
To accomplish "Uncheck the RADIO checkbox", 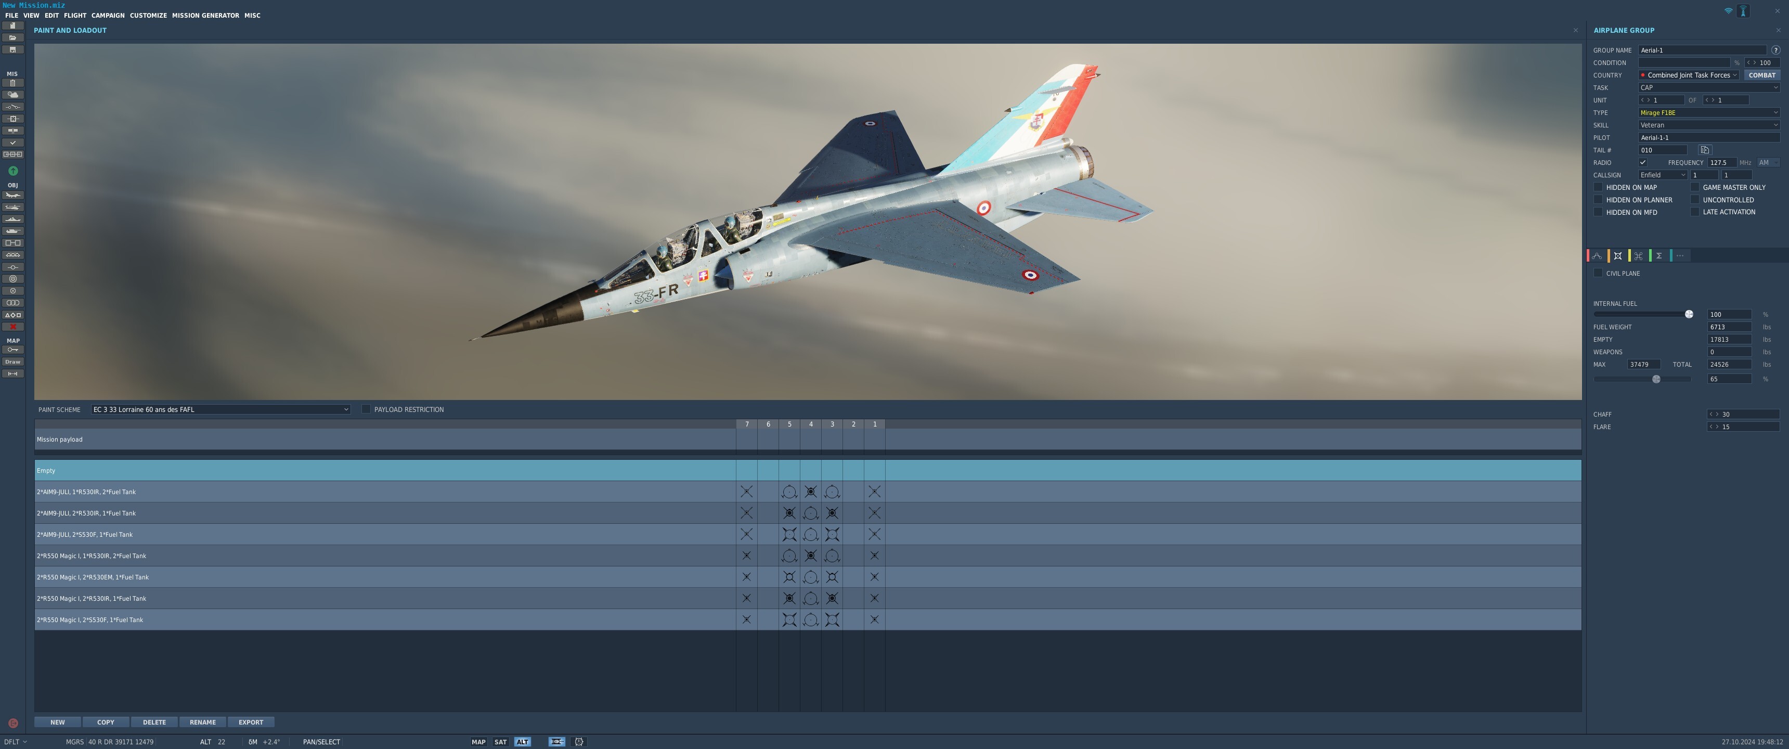I will (x=1642, y=163).
